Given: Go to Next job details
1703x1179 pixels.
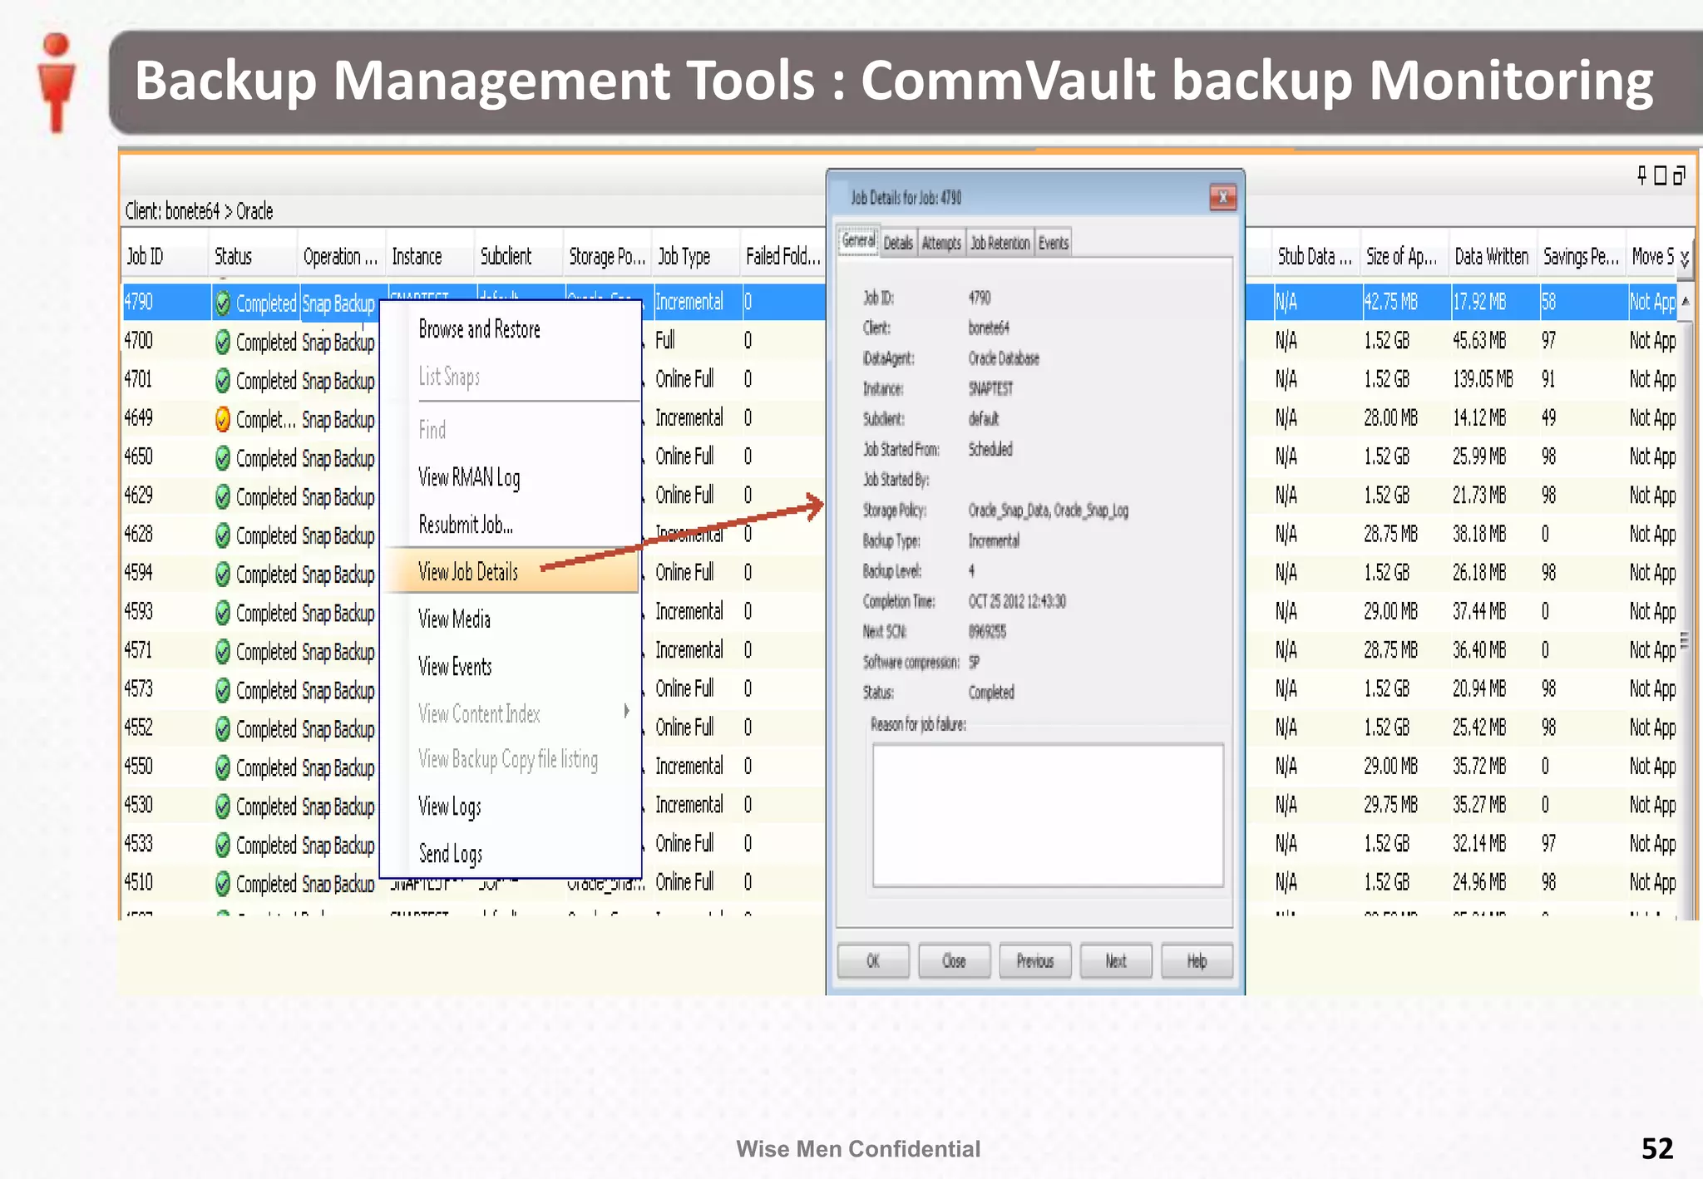Looking at the screenshot, I should pyautogui.click(x=1116, y=961).
